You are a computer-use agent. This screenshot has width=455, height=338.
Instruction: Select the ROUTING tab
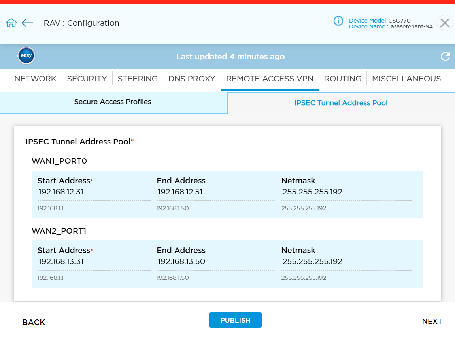(342, 79)
